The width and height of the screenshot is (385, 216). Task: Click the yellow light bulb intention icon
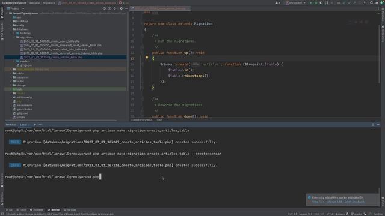(x=147, y=58)
